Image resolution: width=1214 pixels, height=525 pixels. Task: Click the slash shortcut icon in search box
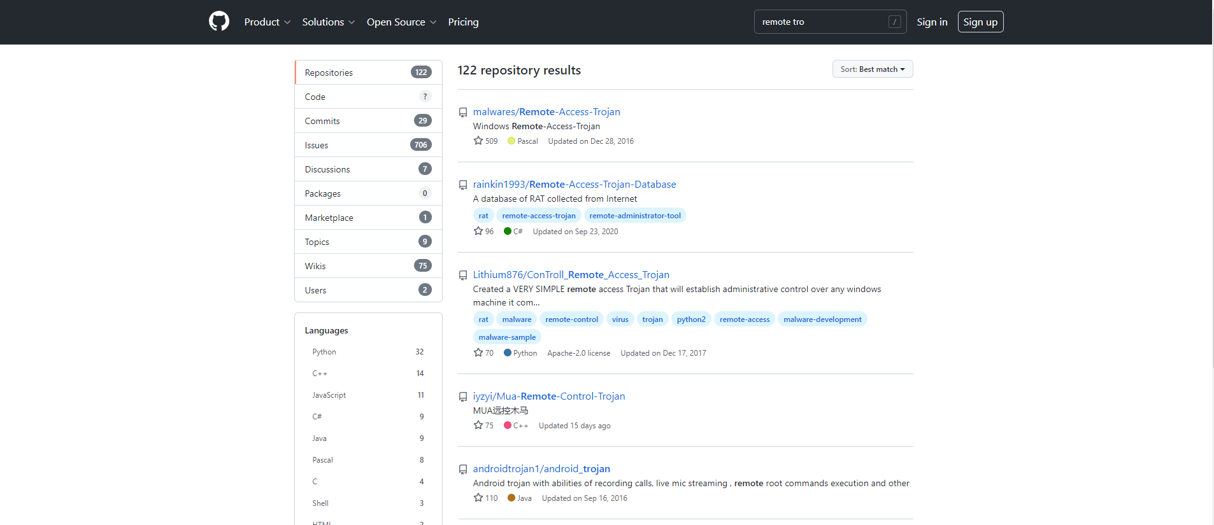pyautogui.click(x=894, y=22)
